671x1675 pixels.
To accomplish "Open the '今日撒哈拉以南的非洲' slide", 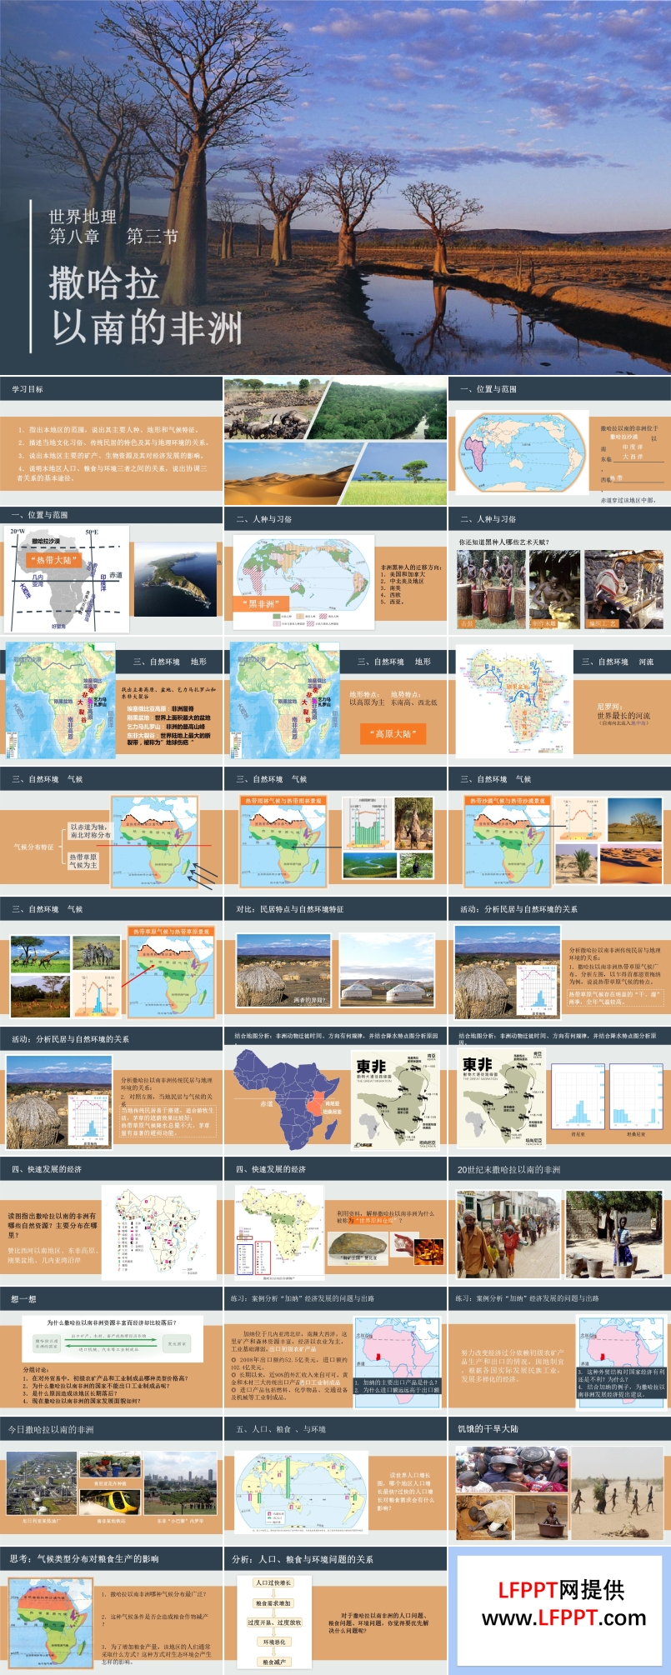I will coord(51,1429).
